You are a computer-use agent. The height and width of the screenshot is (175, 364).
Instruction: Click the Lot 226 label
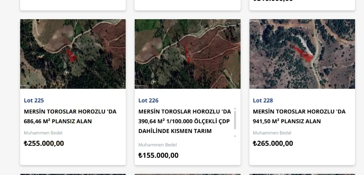(x=149, y=100)
